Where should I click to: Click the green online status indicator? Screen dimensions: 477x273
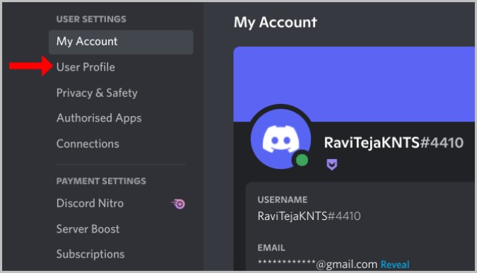coord(302,160)
